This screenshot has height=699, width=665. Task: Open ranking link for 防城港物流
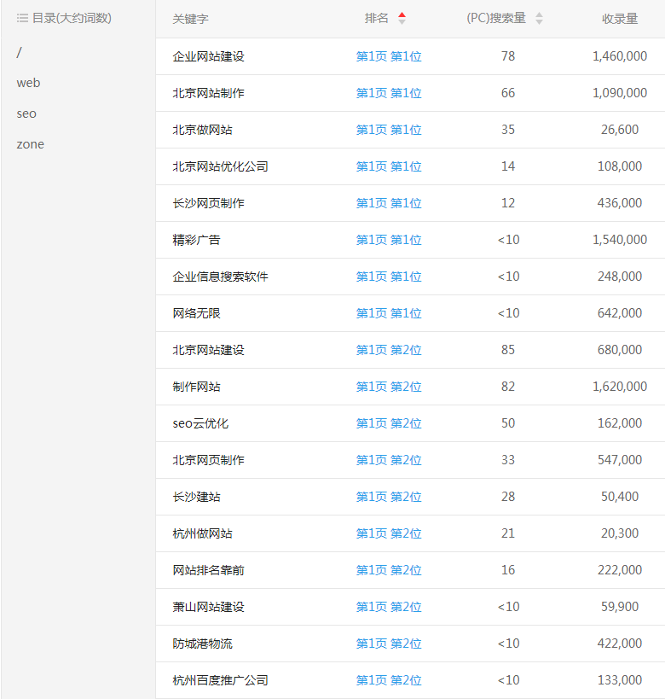click(389, 644)
